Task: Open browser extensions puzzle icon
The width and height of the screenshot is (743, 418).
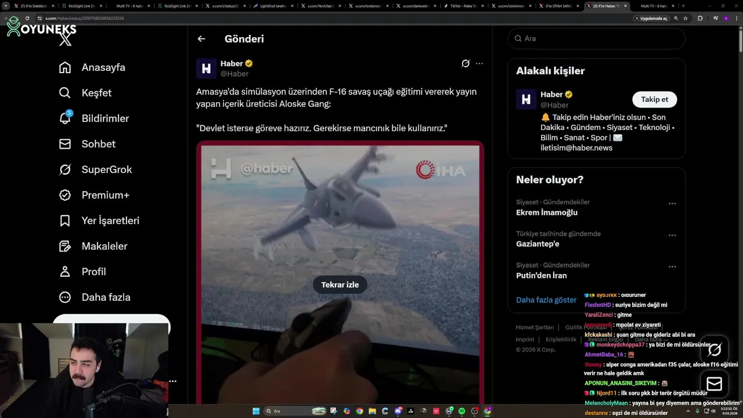Action: [x=700, y=19]
